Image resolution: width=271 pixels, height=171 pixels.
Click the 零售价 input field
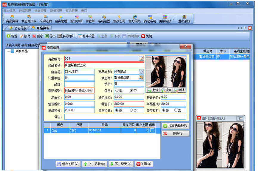click(129, 104)
